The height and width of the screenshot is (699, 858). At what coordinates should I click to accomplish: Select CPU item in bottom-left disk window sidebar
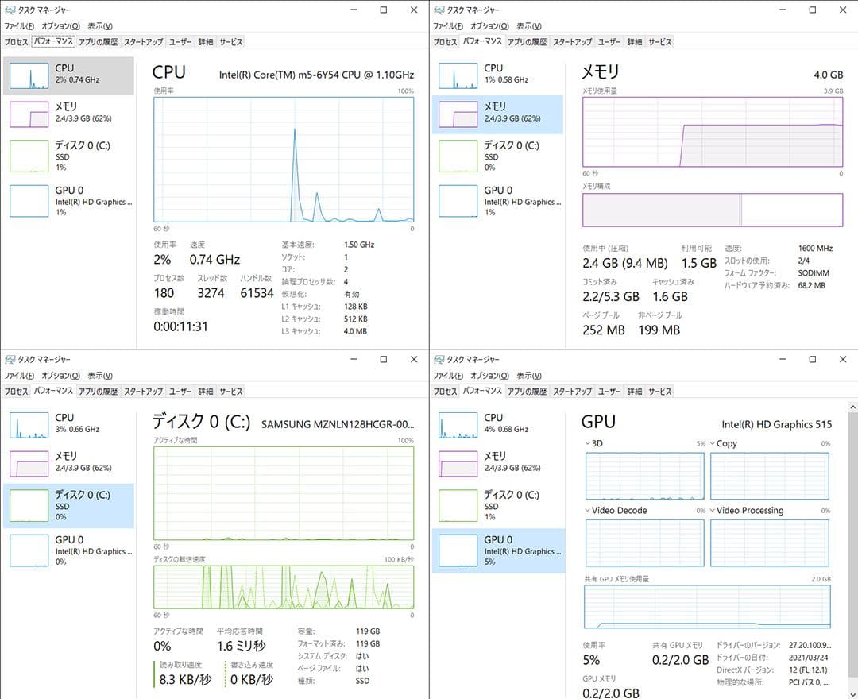(x=68, y=425)
